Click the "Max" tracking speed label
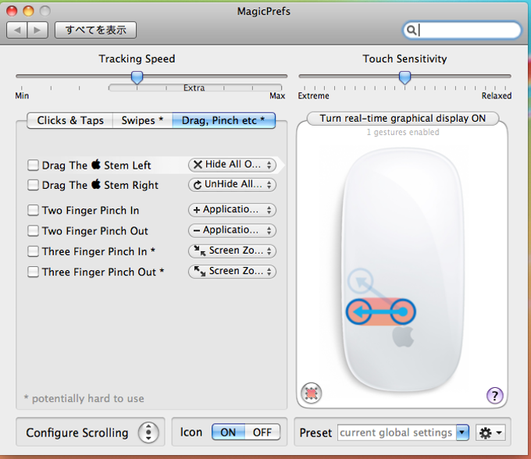This screenshot has width=531, height=459. (277, 96)
